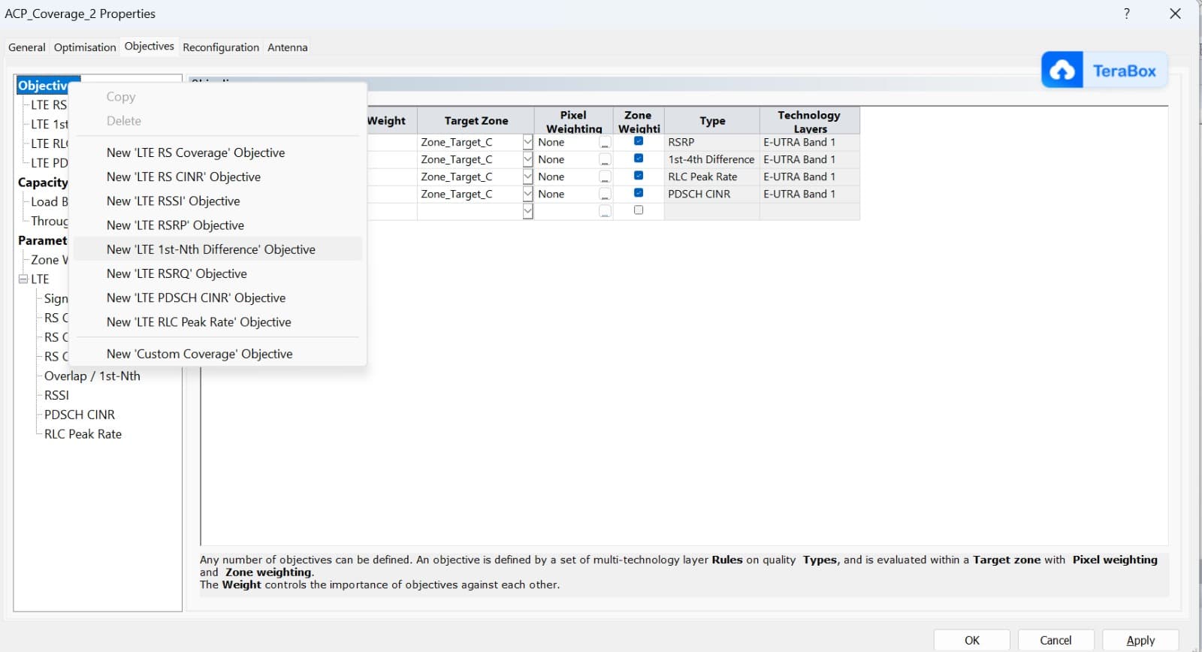This screenshot has width=1202, height=652.
Task: Uncheck Zone Weighting for the RSRP row
Action: tap(639, 141)
